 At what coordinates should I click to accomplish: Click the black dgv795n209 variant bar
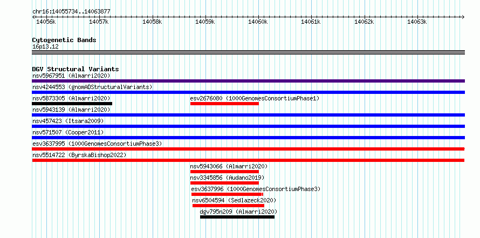[237, 217]
